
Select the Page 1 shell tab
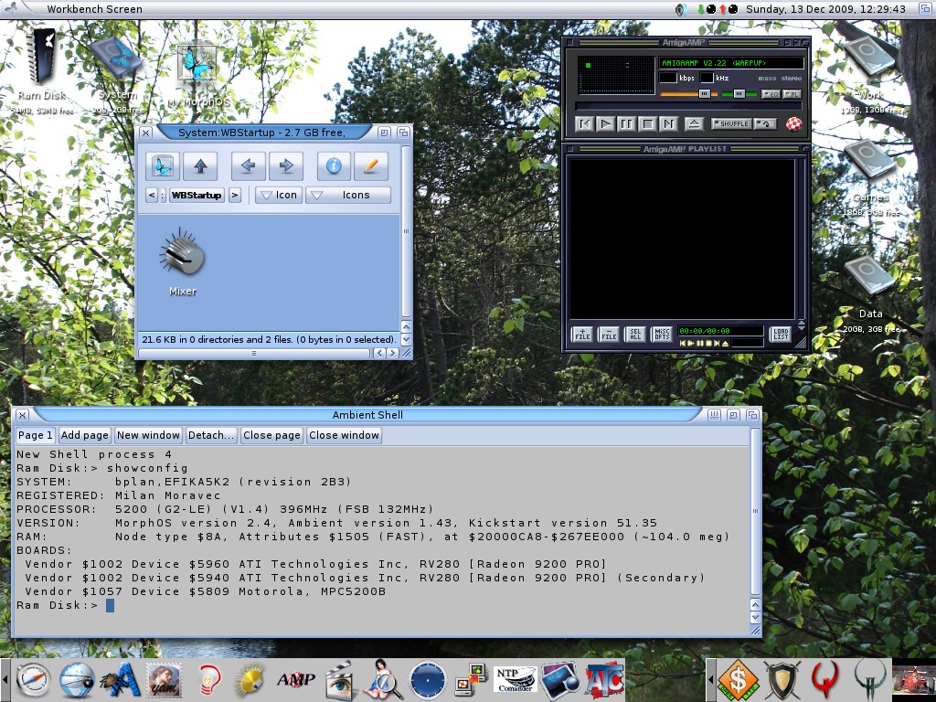pos(36,435)
